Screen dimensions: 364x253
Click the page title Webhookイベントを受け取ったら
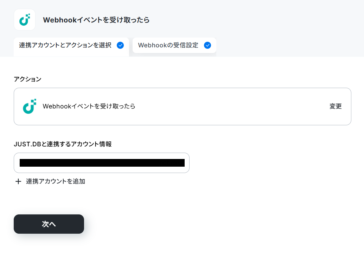coord(96,20)
